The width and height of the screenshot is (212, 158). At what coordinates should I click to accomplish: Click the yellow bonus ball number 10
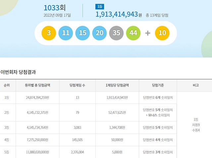click(x=162, y=33)
